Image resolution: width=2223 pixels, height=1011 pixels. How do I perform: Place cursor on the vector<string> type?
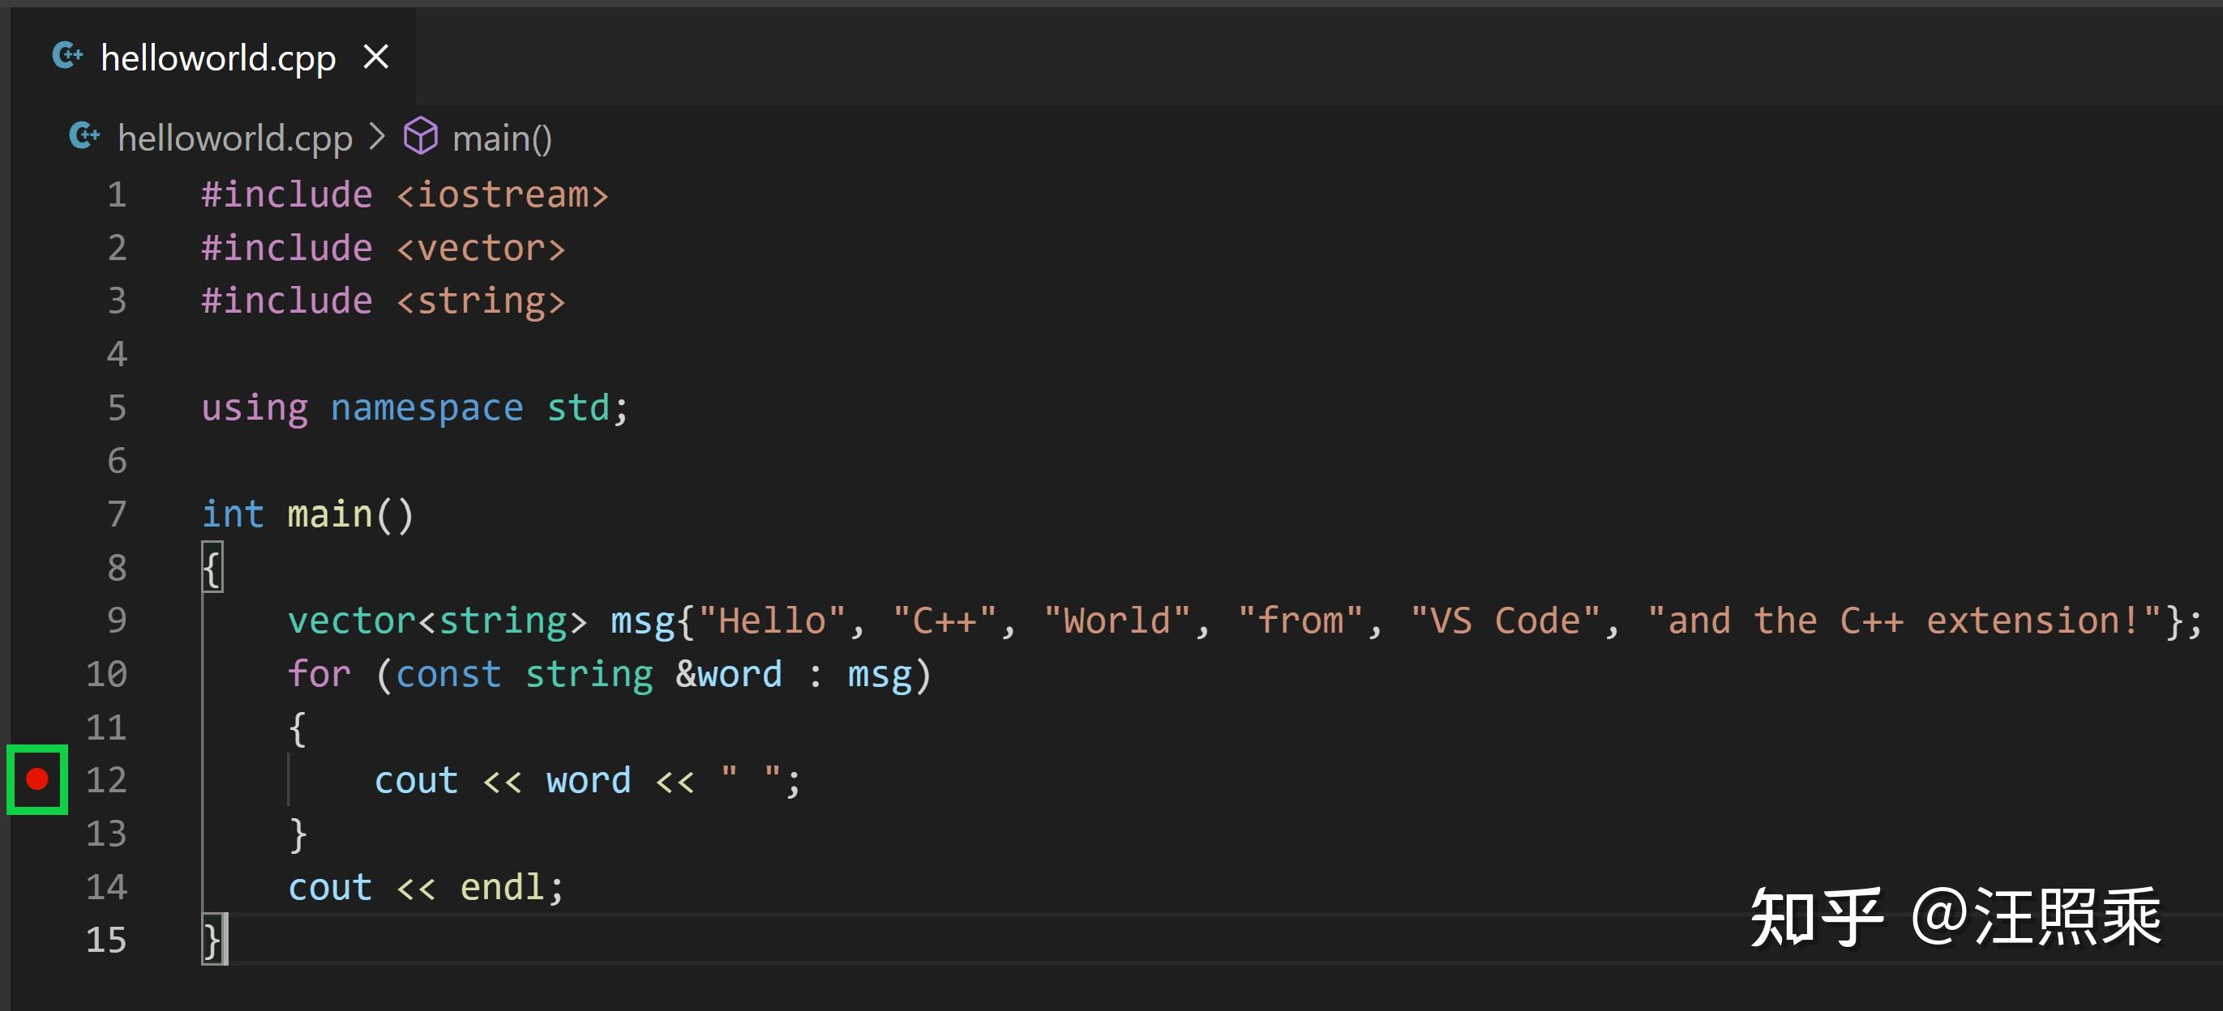pyautogui.click(x=436, y=621)
